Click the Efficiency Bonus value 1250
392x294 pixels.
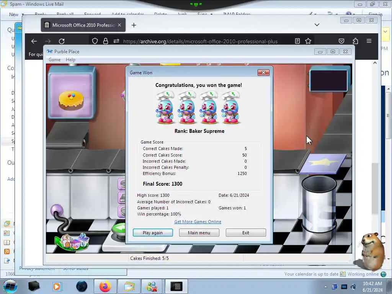tap(242, 173)
